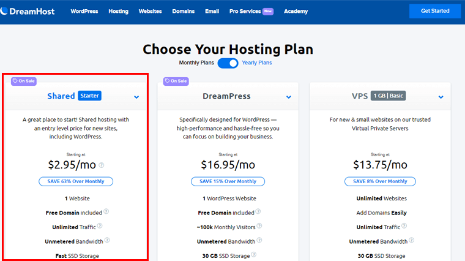The height and width of the screenshot is (261, 465).
Task: Open the Hosting menu
Action: coord(118,11)
